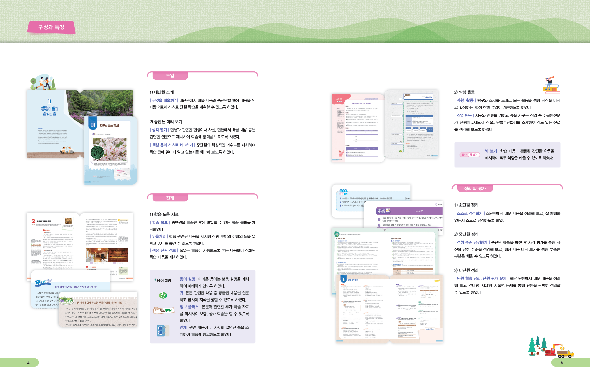This screenshot has width=590, height=379.
Task: Click the 조사 해 보기 pink badge
Action: [x=470, y=155]
